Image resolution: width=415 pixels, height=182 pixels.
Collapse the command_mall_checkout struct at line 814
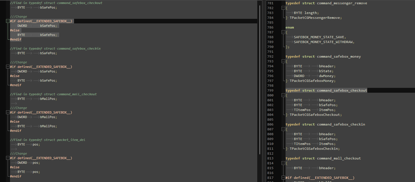tap(283, 163)
